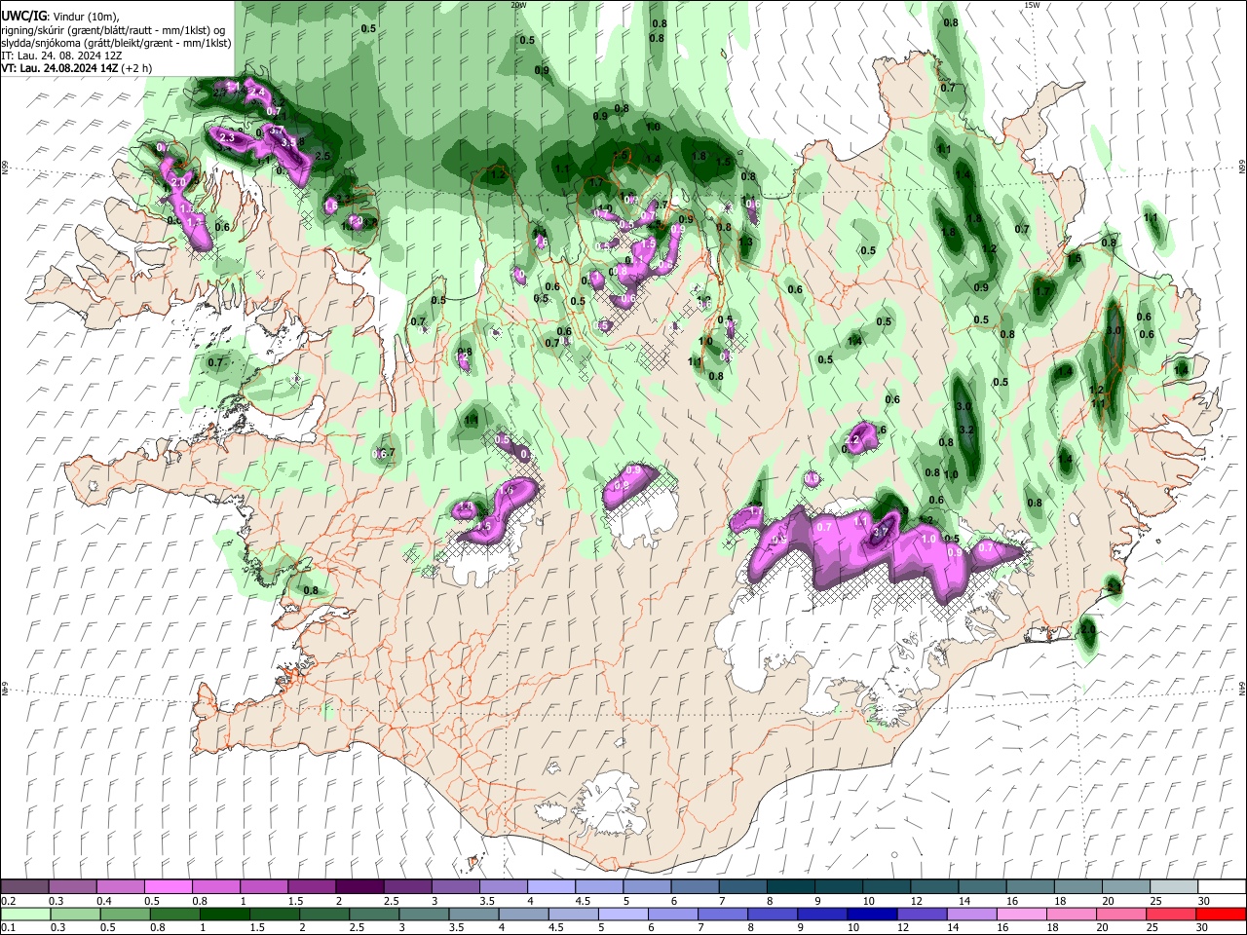Select white snow swatch after the 30 label
1247x935 pixels.
[1220, 887]
